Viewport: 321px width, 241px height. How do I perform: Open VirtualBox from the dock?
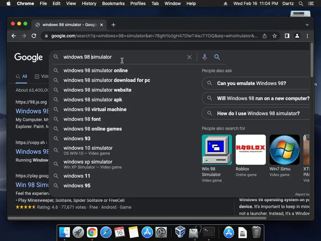[x=180, y=232]
